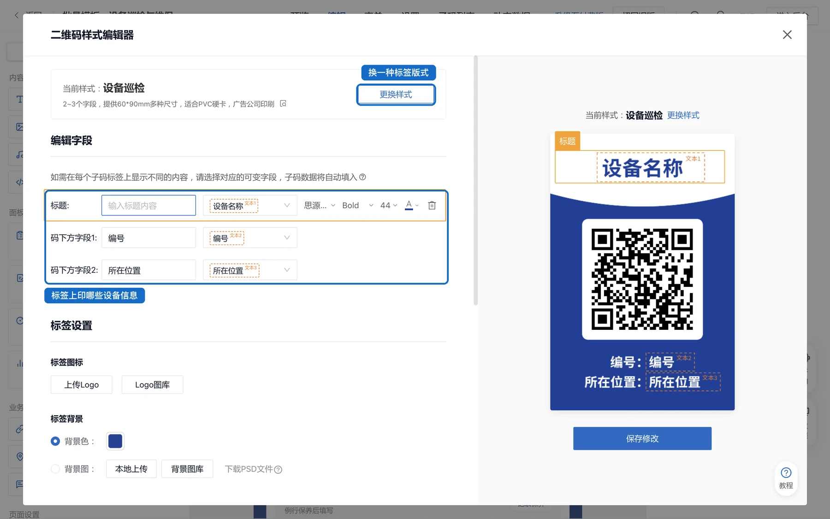The height and width of the screenshot is (519, 830).
Task: Expand the Bold font weight dropdown
Action: (x=357, y=205)
